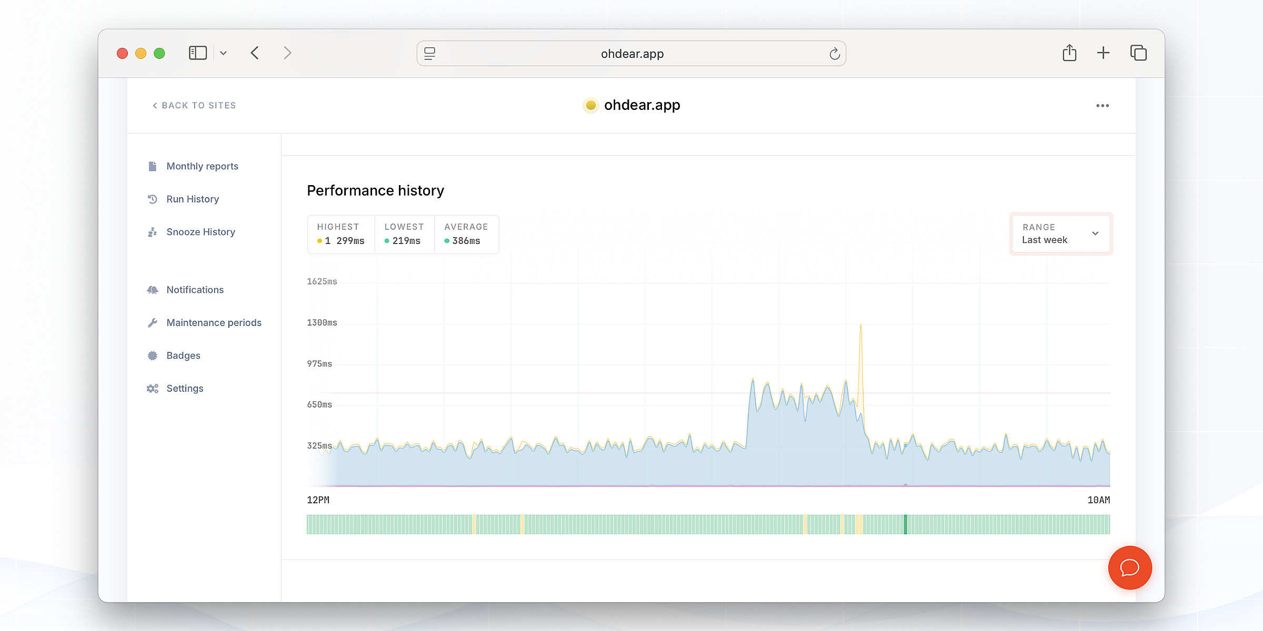Go forward with the browser forward arrow
Viewport: 1263px width, 631px height.
tap(287, 53)
